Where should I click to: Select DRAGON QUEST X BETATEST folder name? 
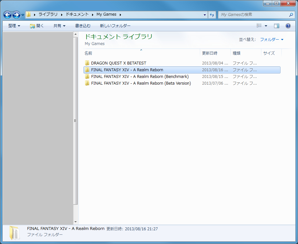119,63
